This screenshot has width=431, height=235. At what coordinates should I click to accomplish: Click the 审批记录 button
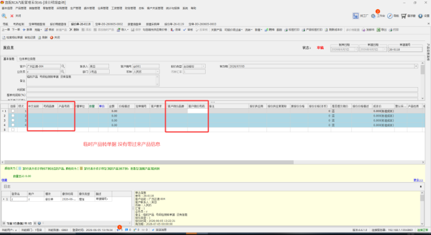click(30, 38)
